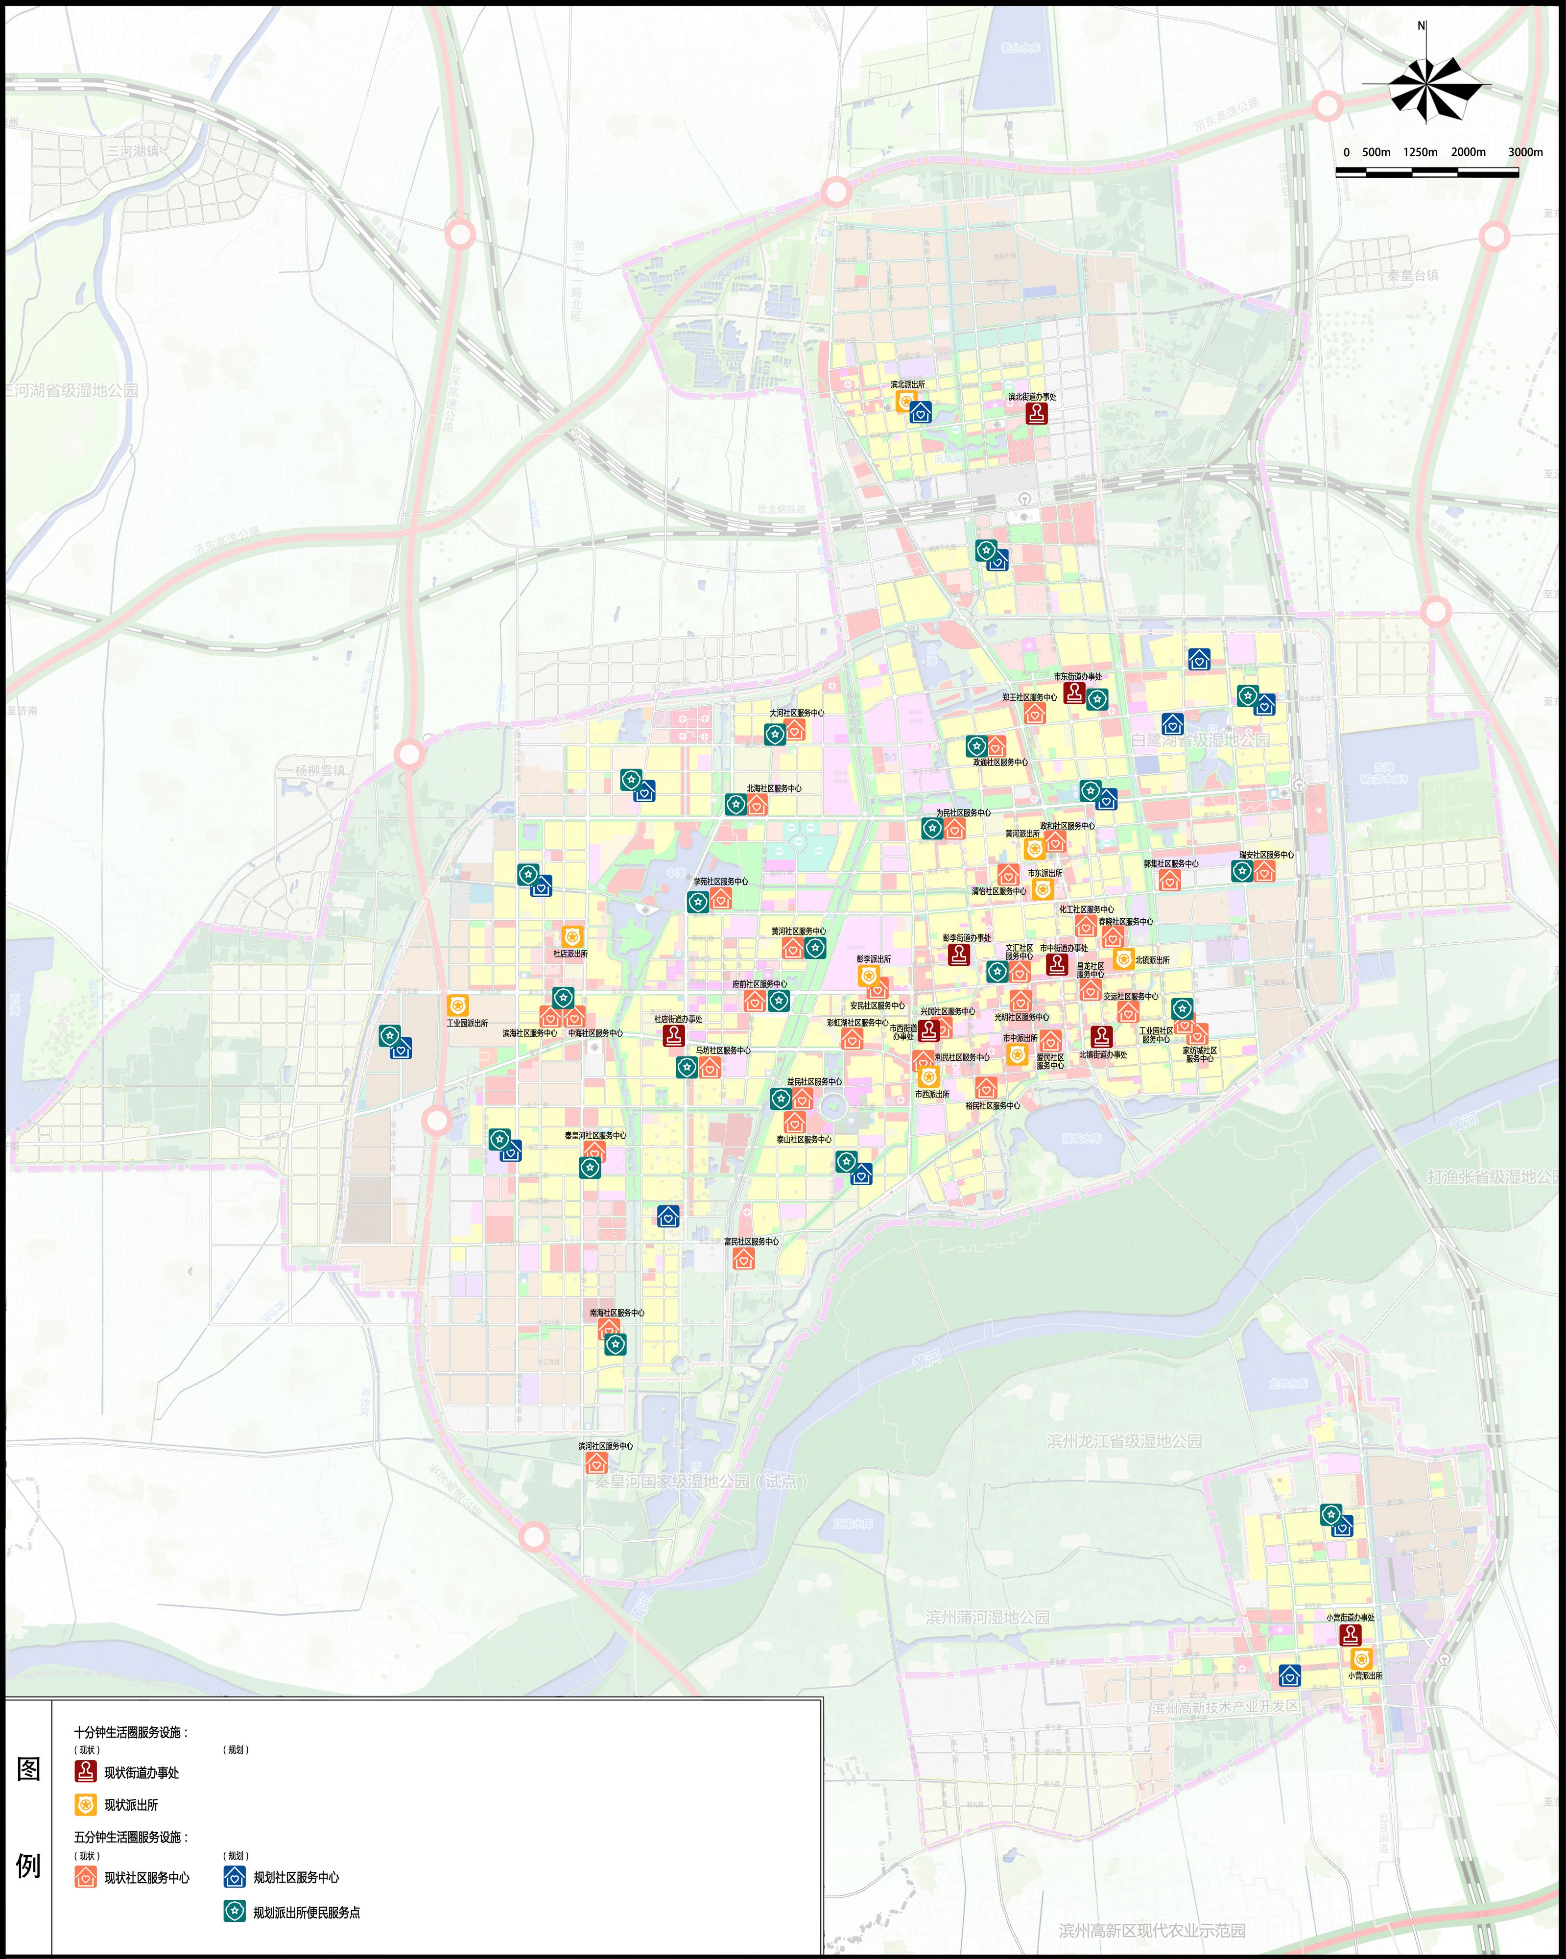Image resolution: width=1566 pixels, height=1959 pixels.
Task: Select the 交运社区服务中心 house icon
Action: (x=1128, y=1012)
